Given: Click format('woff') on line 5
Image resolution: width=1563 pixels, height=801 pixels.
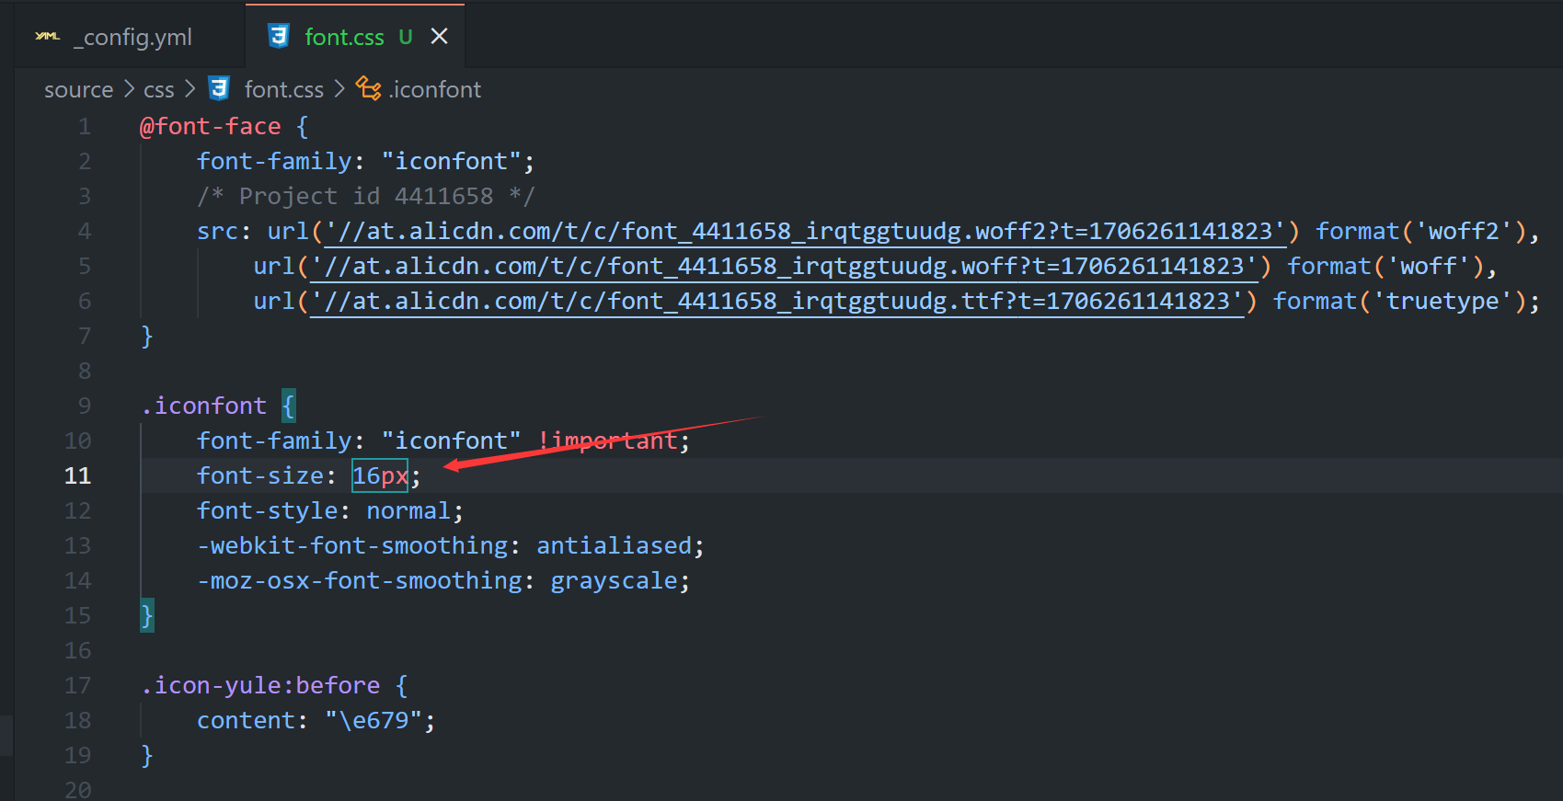Looking at the screenshot, I should [1385, 266].
